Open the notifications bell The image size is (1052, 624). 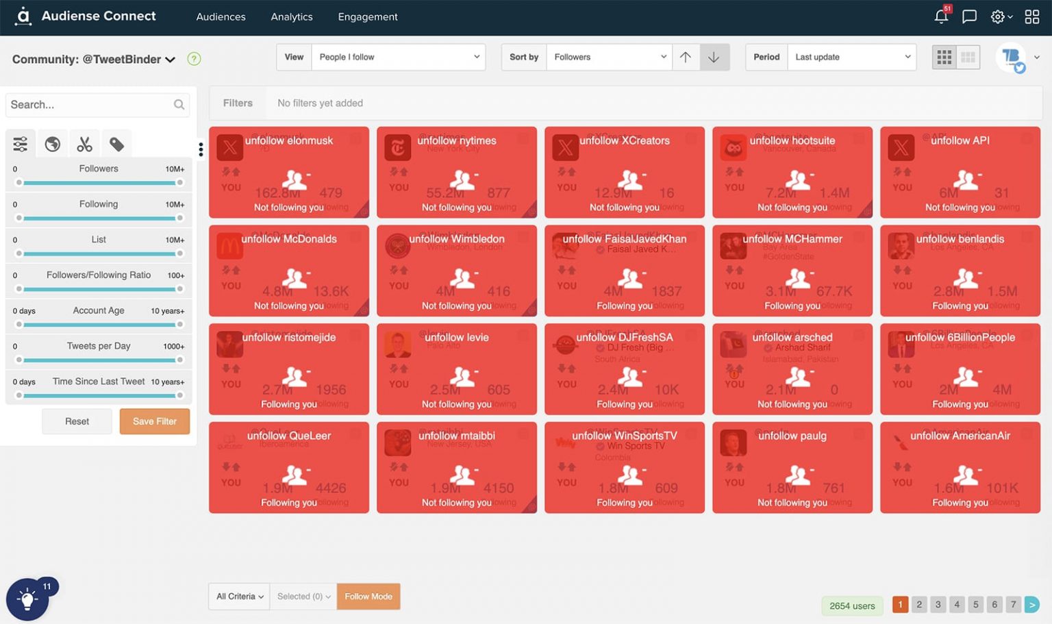[x=941, y=16]
